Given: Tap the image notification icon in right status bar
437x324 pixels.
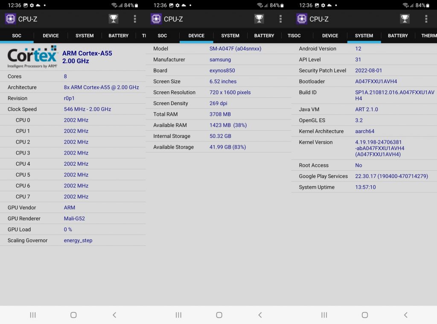Looking at the screenshot, I should coord(317,5).
